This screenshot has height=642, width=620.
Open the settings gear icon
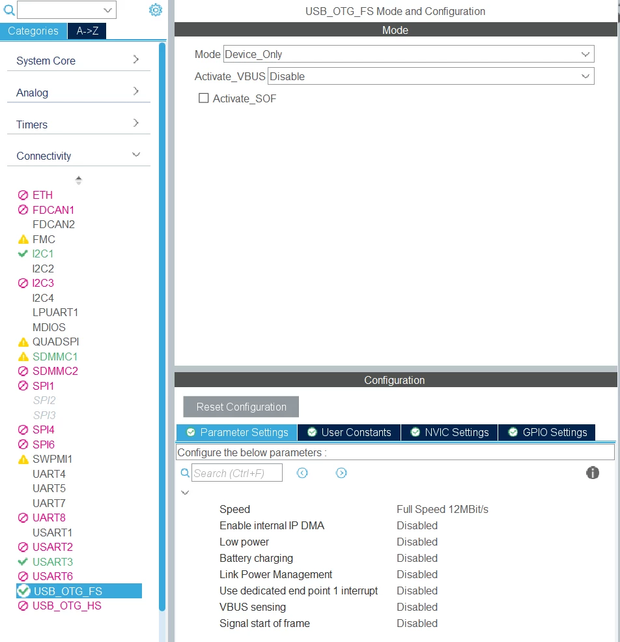[156, 10]
